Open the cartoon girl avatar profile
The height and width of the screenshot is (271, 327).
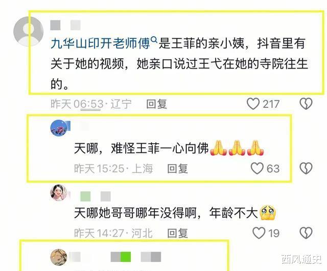pos(59,193)
